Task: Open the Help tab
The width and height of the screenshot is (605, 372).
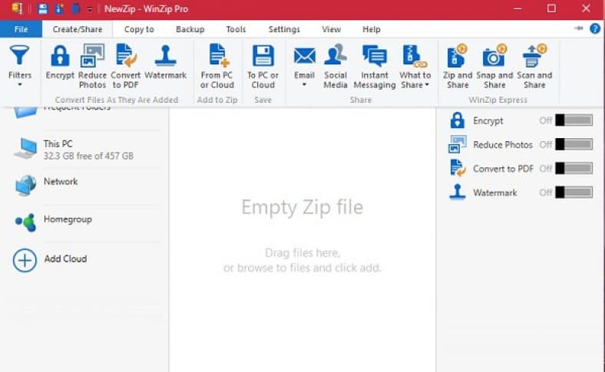Action: (x=371, y=29)
